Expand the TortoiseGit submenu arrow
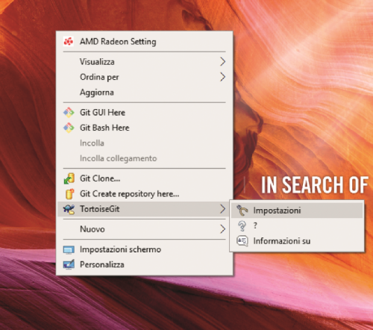This screenshot has height=330, width=373. [x=222, y=209]
